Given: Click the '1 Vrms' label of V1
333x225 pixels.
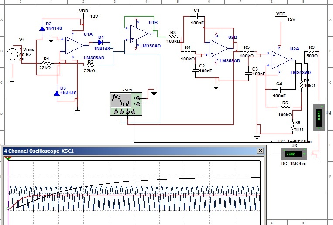Looking at the screenshot, I should pyautogui.click(x=27, y=49).
